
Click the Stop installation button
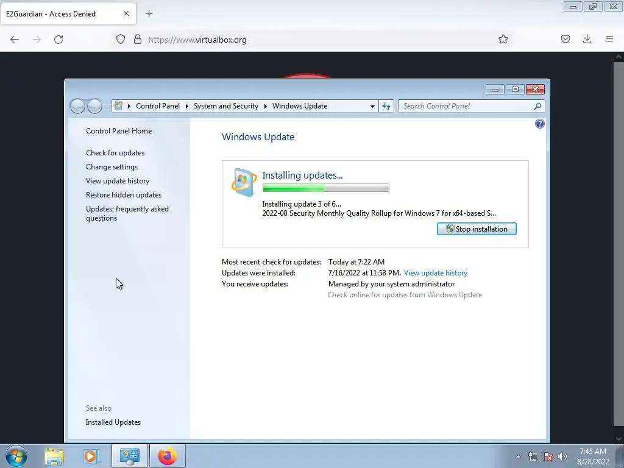[x=477, y=229]
